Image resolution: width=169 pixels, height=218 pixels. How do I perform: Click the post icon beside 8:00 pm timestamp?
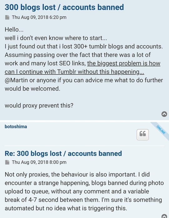pos(7,162)
